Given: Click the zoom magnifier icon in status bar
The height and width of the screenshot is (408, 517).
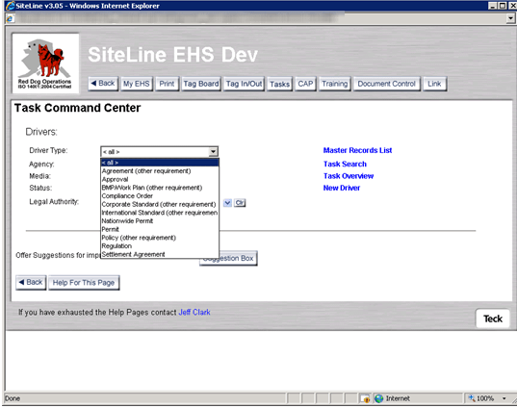Looking at the screenshot, I should [472, 398].
